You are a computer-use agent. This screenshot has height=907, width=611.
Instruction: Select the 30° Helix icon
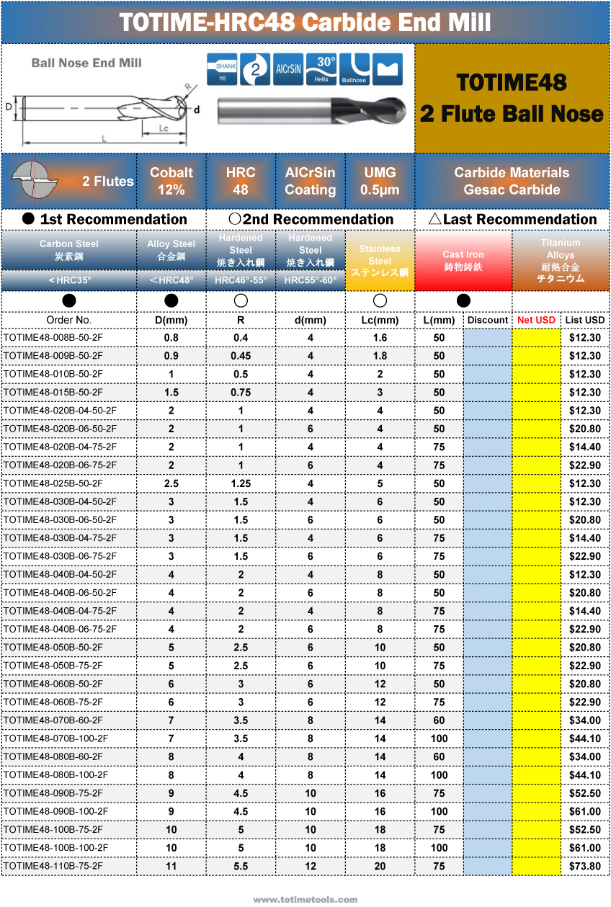(x=321, y=69)
